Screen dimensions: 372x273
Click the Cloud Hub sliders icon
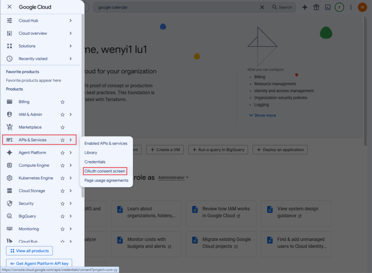point(9,20)
